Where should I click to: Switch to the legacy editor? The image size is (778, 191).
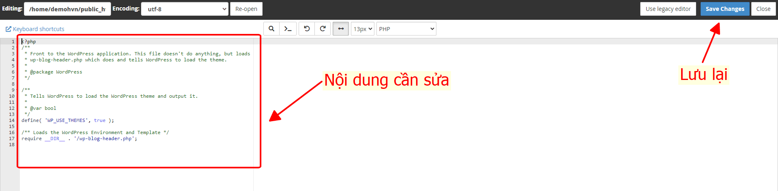668,9
